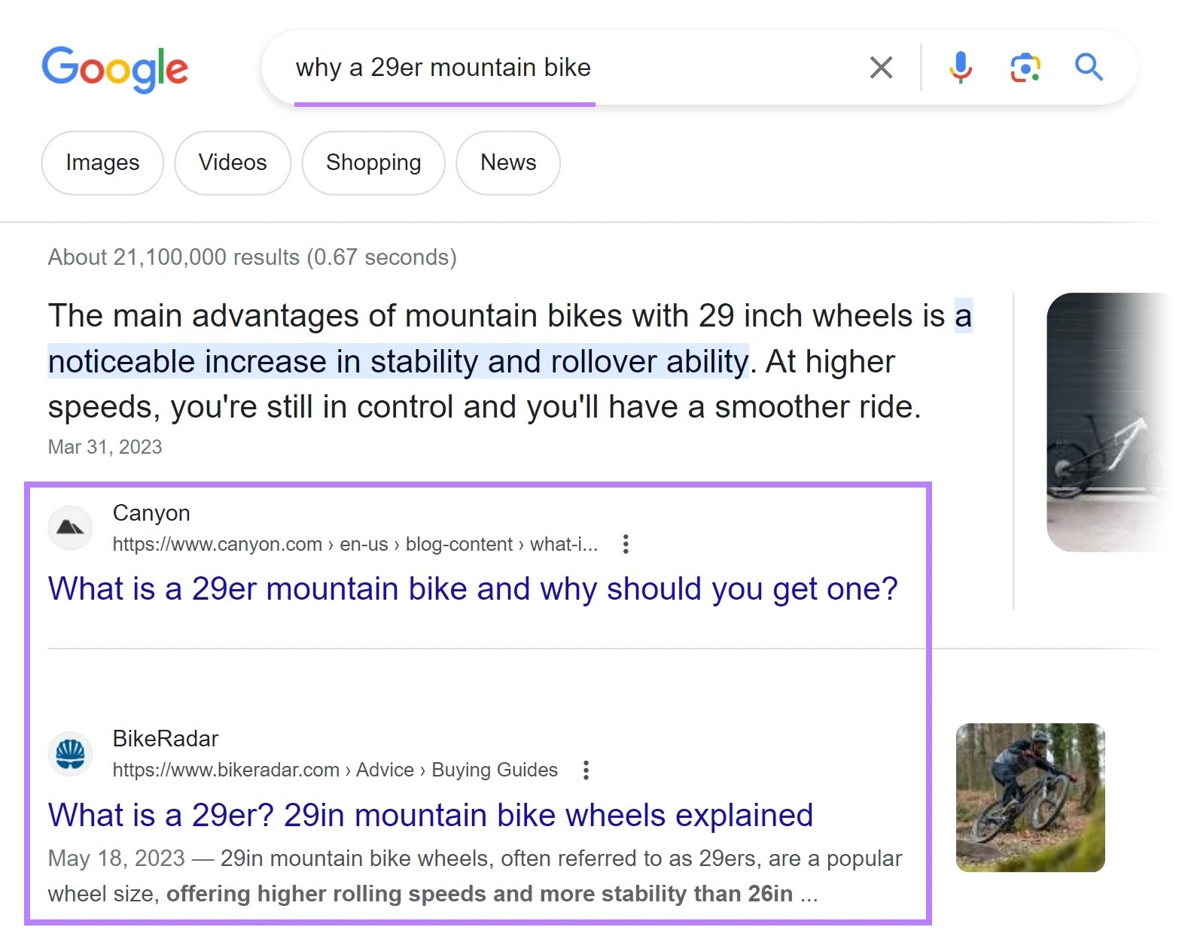Click the BikeRadar site favicon
Image resolution: width=1179 pixels, height=936 pixels.
(x=70, y=753)
